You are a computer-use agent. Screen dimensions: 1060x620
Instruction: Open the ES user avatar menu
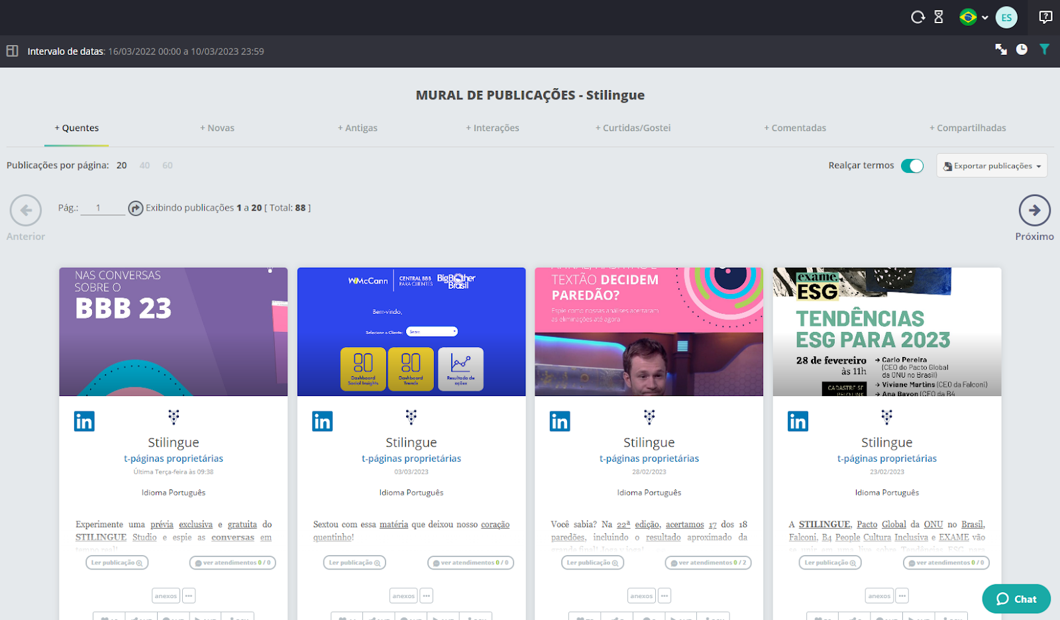tap(1006, 17)
